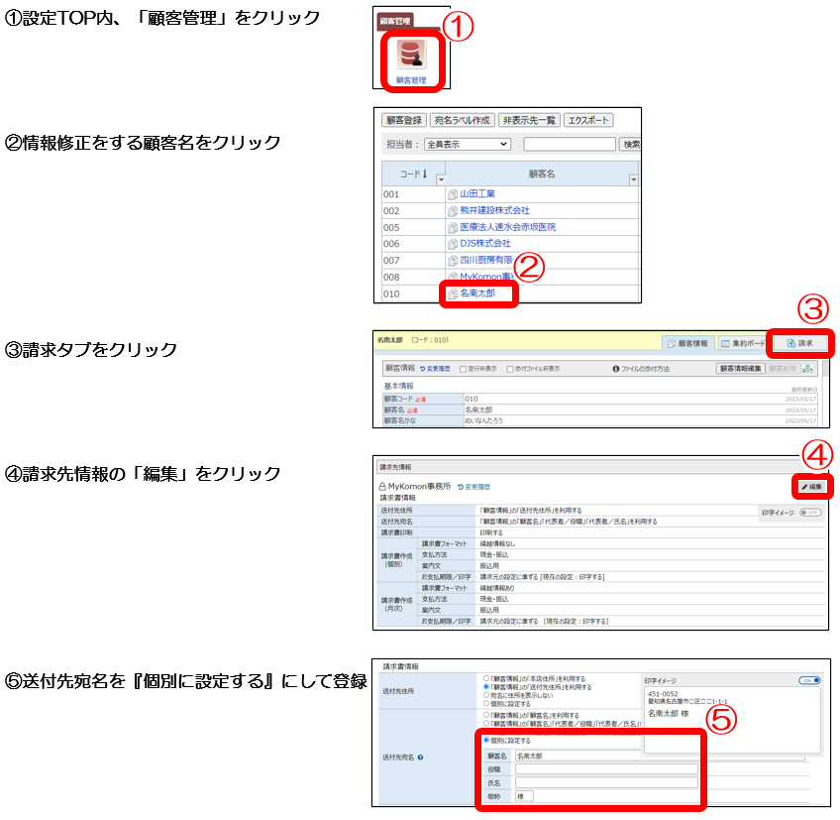840x820 pixels.
Task: Click the document icon beside DJS株式会社
Action: pos(453,244)
